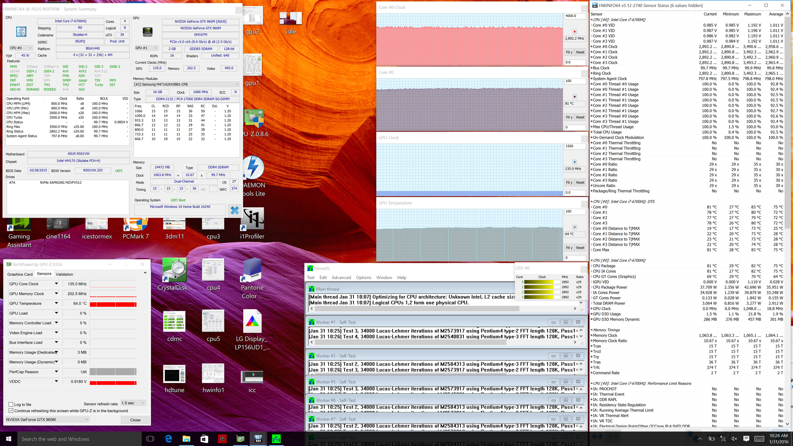
Task: Expand the NVIDIA GeForce GTX 960M selector
Action: point(47,420)
